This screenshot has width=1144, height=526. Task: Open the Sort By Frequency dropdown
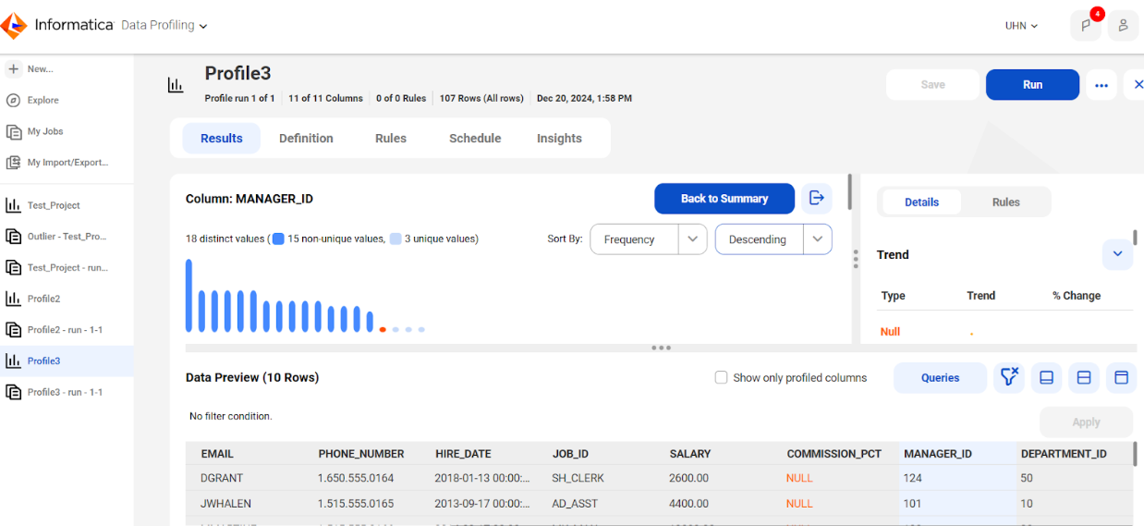(x=649, y=239)
